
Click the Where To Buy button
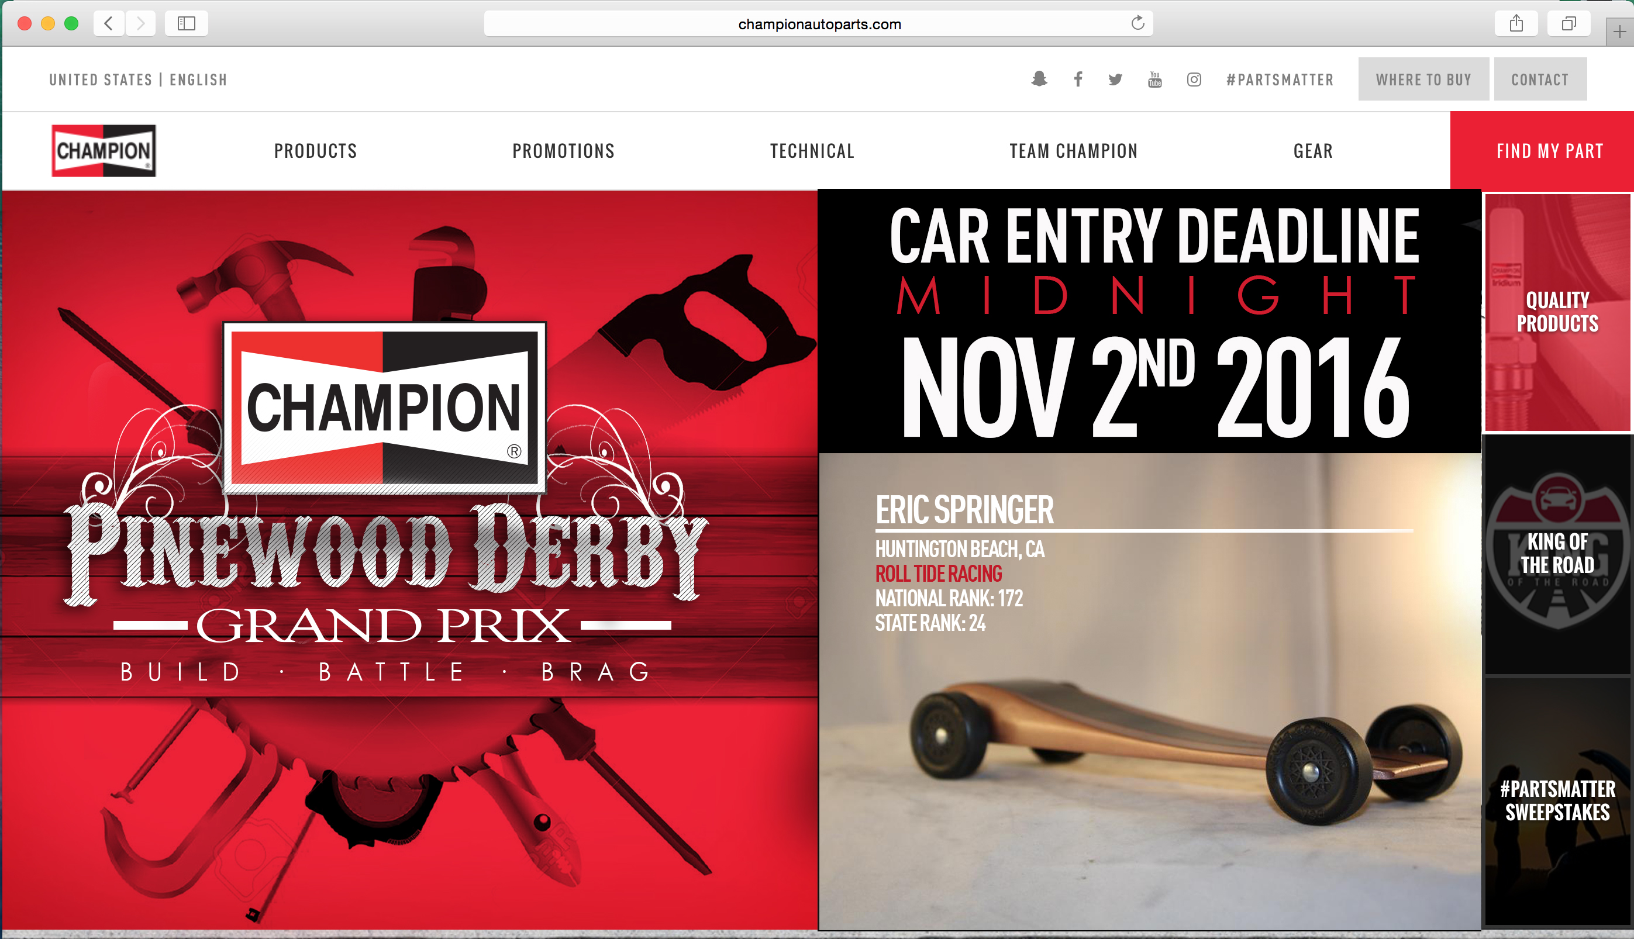(x=1423, y=80)
